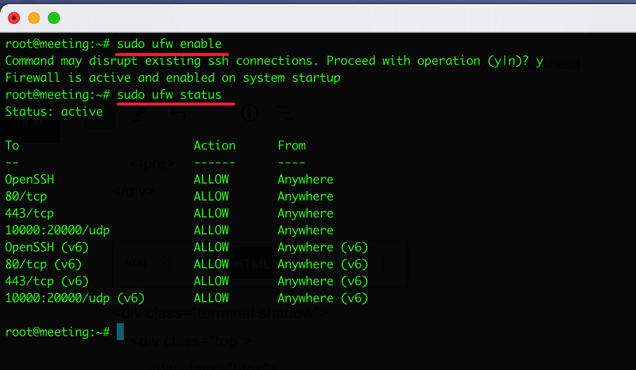Click the underlined sudo ufw enable command
Image resolution: width=636 pixels, height=370 pixels.
pos(172,43)
